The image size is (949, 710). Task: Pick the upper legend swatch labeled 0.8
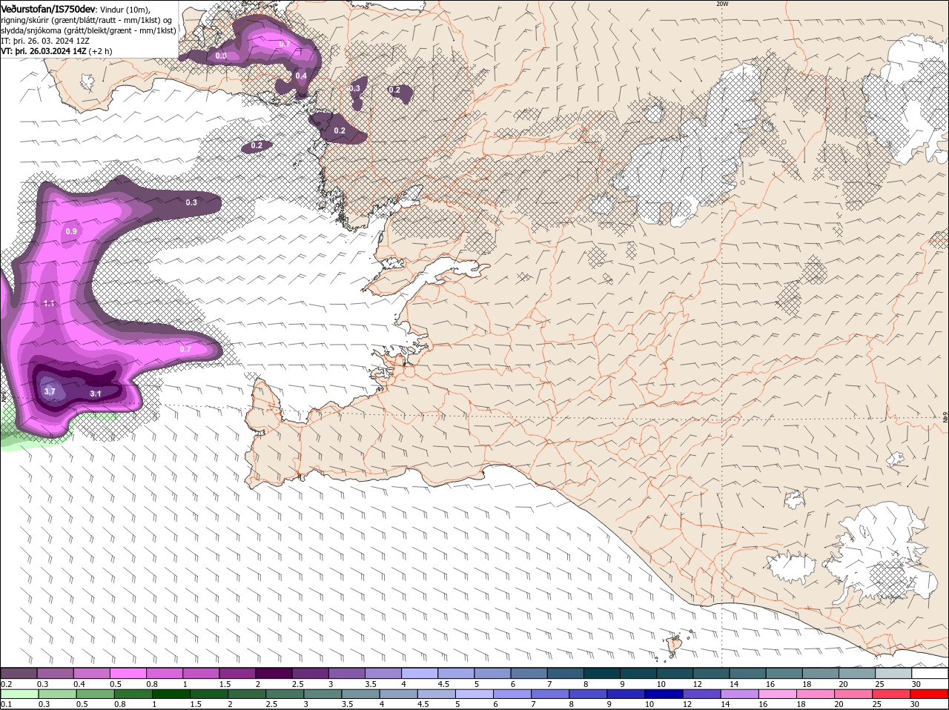(x=164, y=673)
